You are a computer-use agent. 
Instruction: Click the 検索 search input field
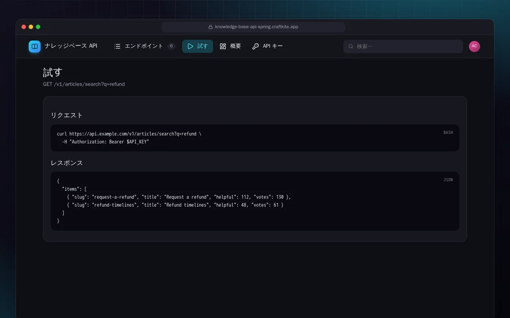coord(403,47)
